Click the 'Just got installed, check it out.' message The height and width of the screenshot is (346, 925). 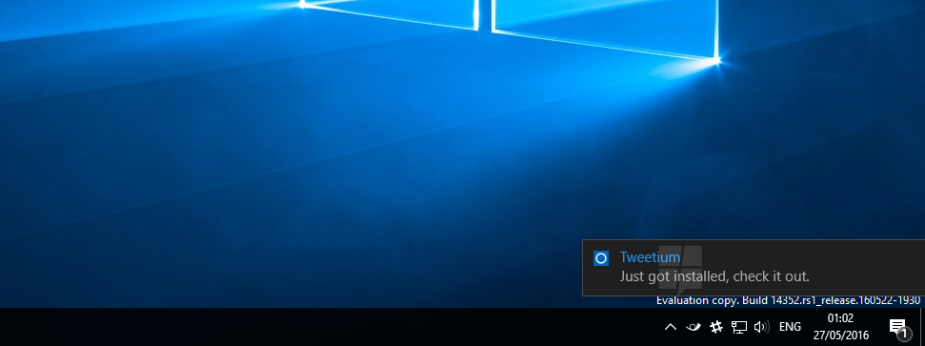pos(714,276)
